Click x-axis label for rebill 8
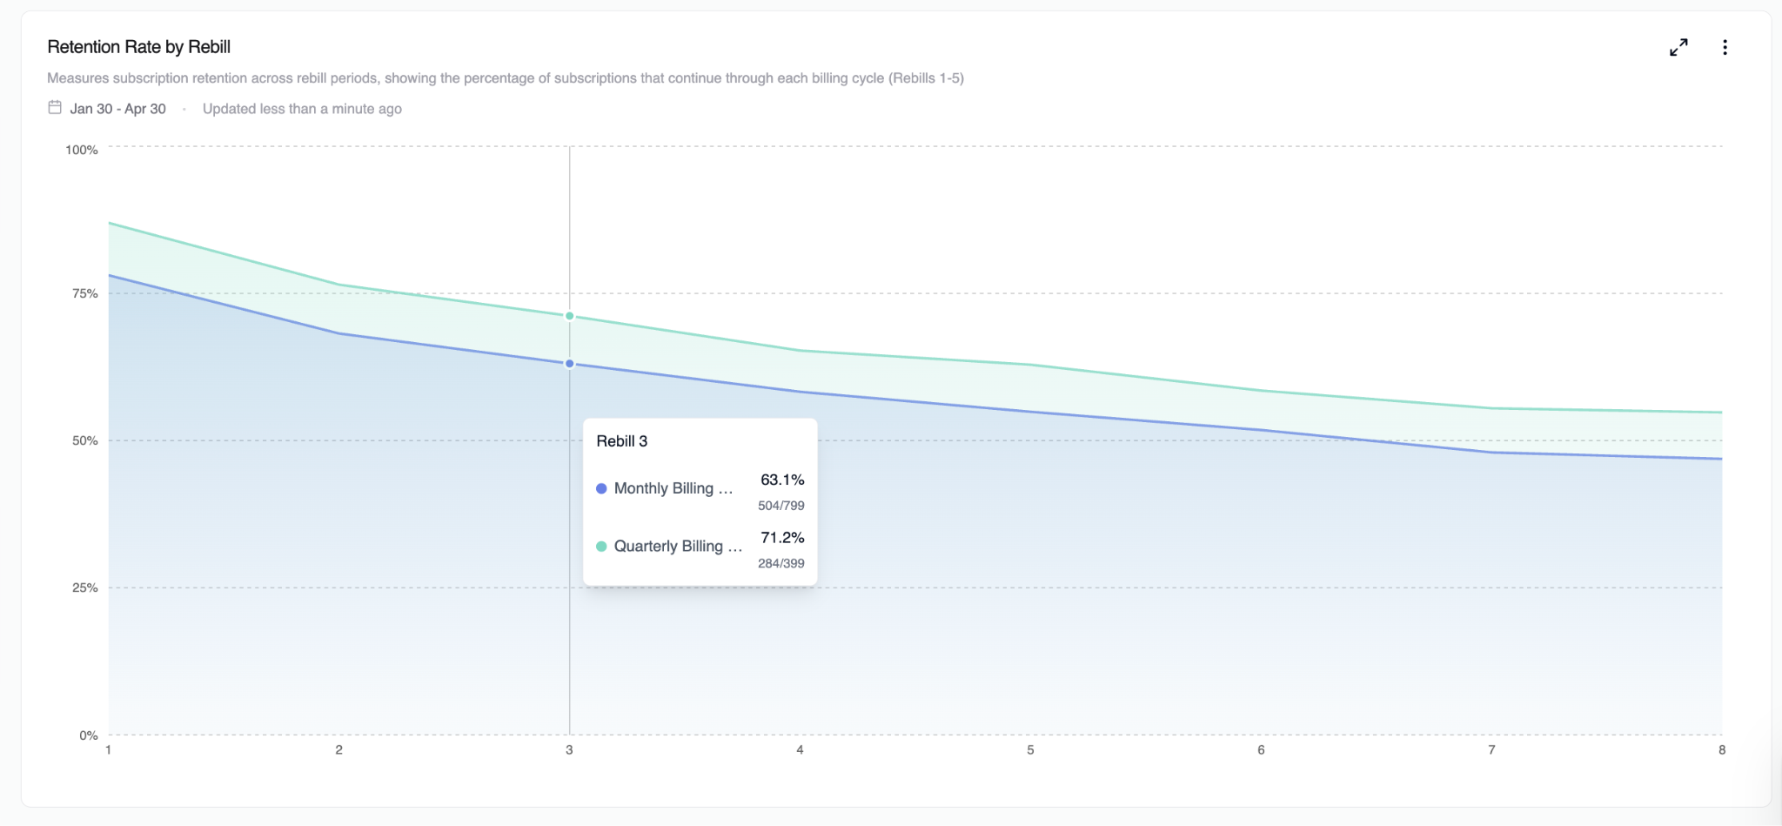 1722,749
